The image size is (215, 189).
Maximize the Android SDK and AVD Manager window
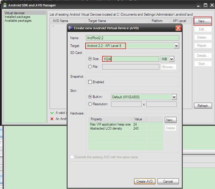pos(205,5)
